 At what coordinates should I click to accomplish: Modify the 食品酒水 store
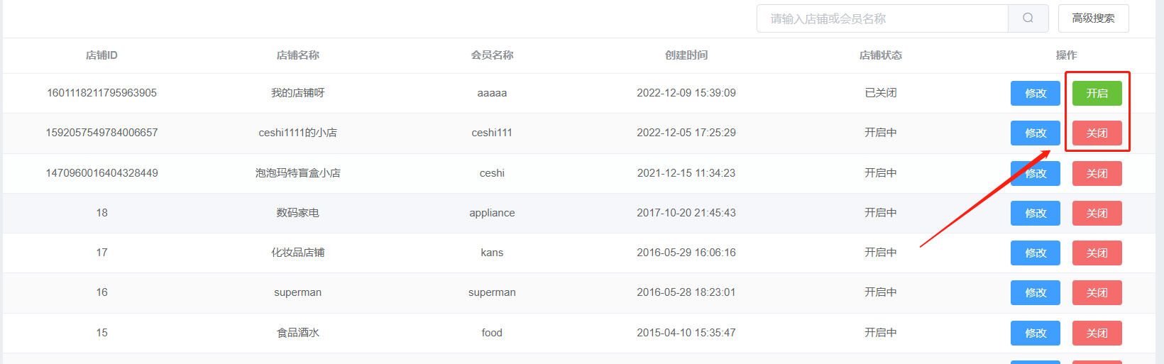(x=1036, y=333)
